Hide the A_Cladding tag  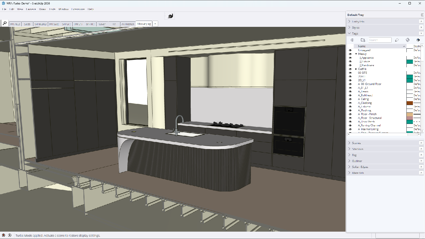point(350,103)
